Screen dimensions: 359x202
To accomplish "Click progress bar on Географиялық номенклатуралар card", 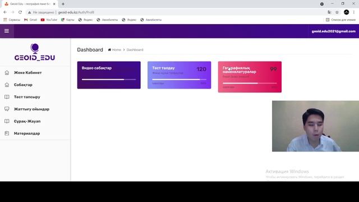I will 250,83.
